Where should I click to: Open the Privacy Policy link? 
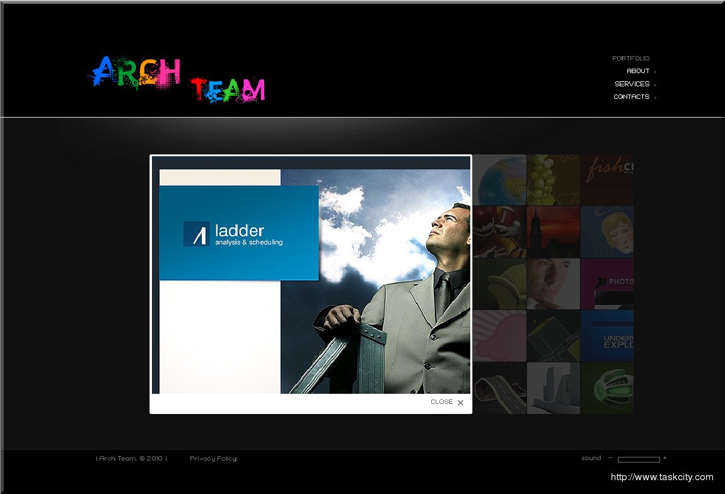tap(213, 458)
